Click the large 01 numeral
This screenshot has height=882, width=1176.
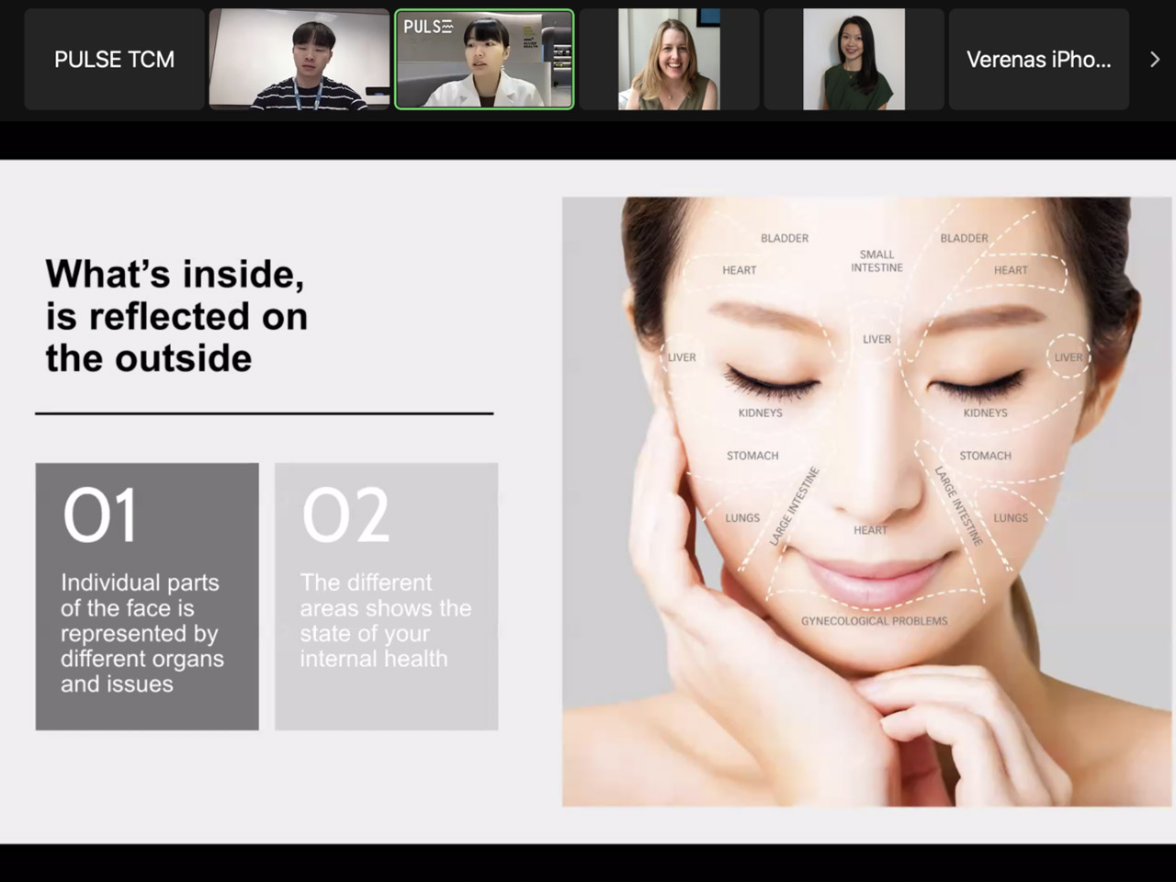pyautogui.click(x=100, y=515)
